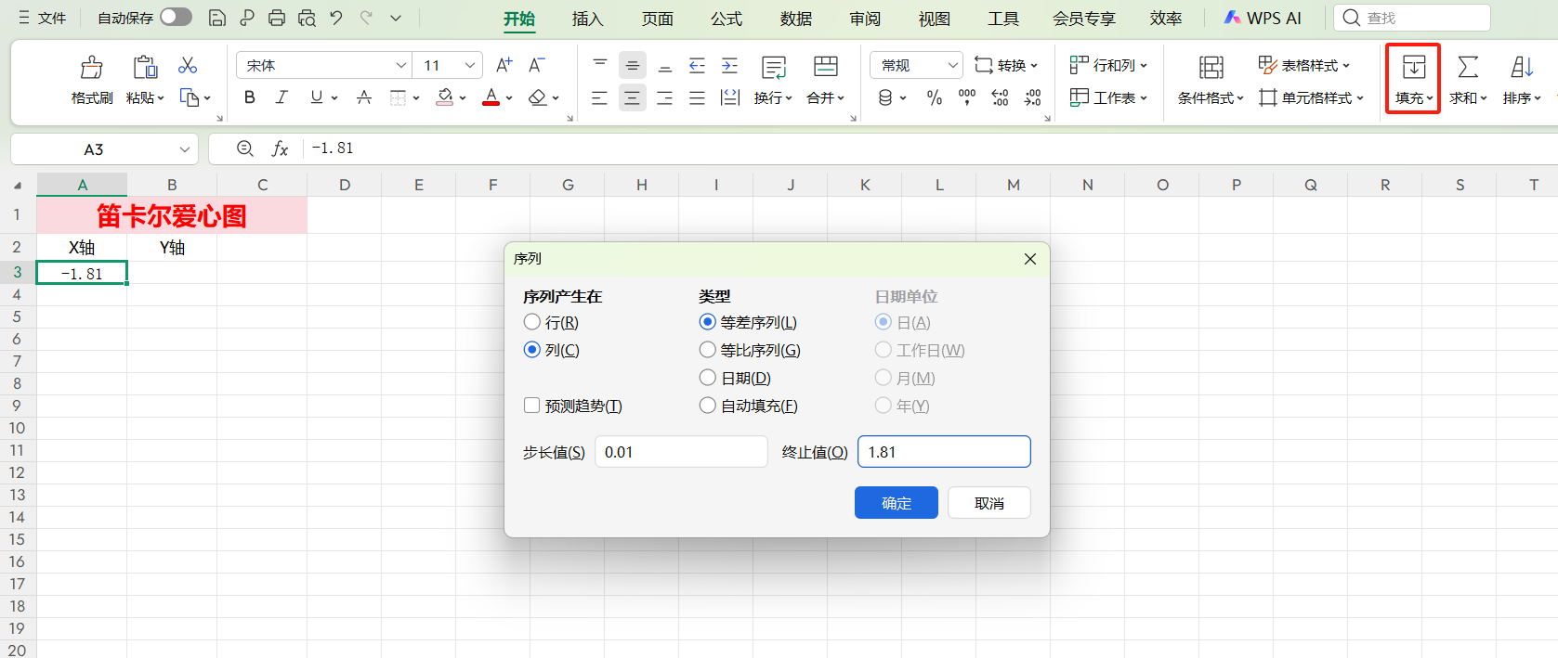
Task: Expand the font color dropdown arrow
Action: tap(509, 98)
